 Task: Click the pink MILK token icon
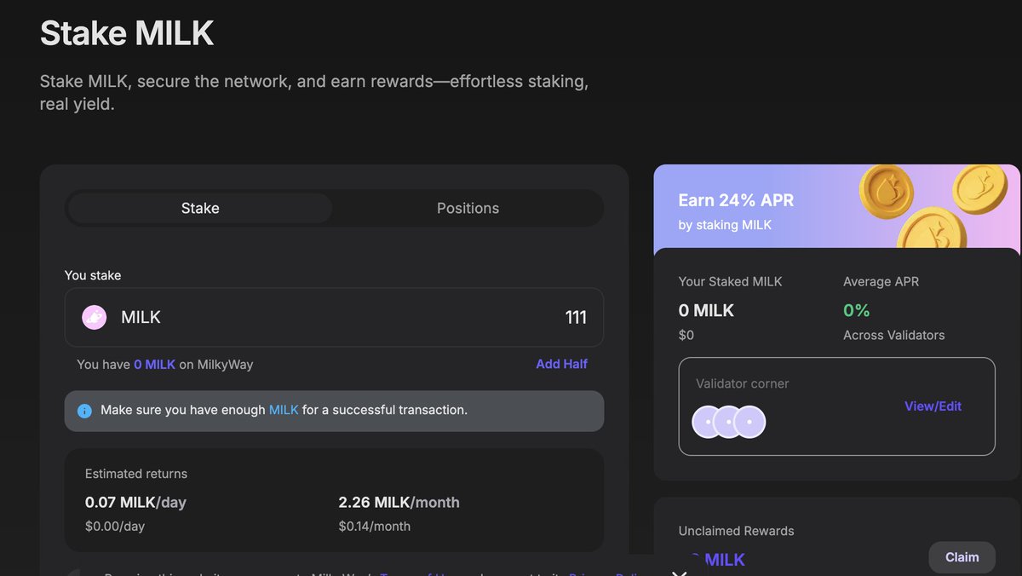94,317
